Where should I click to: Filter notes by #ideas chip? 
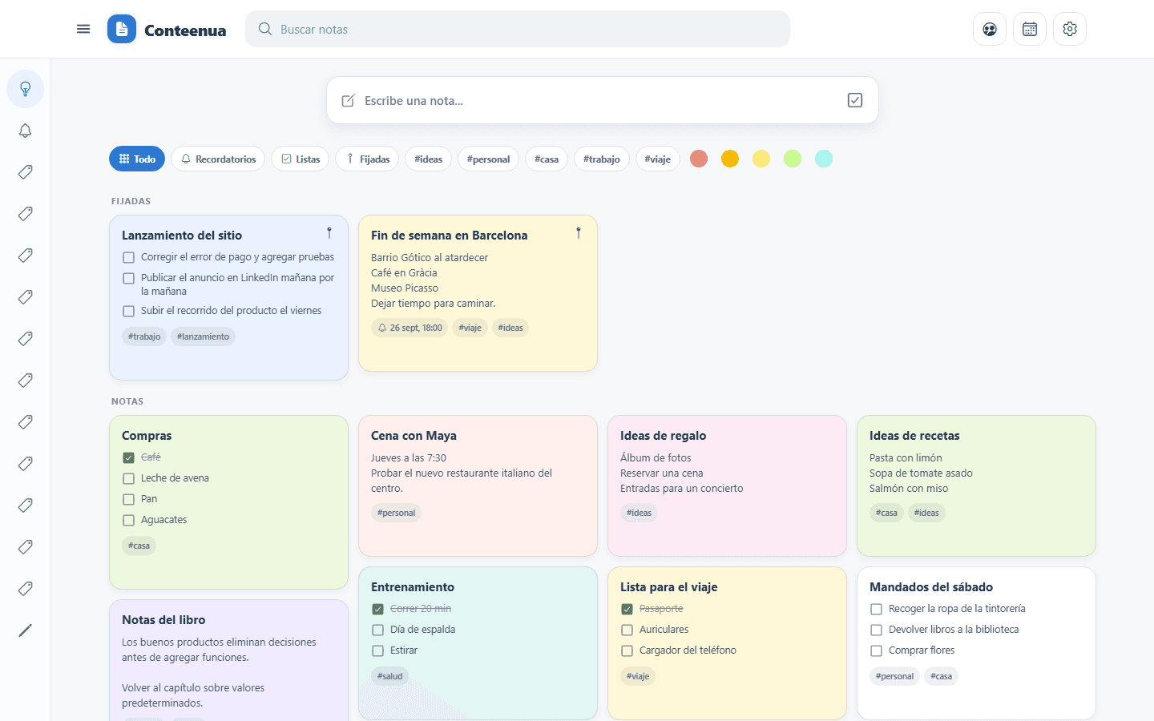pos(429,159)
